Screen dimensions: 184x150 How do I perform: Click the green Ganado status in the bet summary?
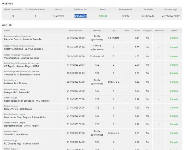[x=103, y=16]
